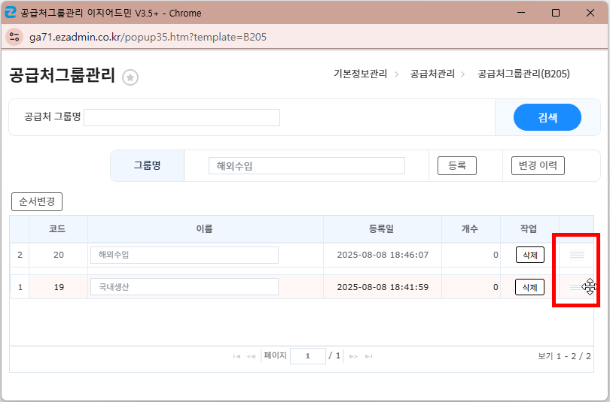The image size is (610, 402).
Task: Go to last page pagination icon
Action: pos(368,356)
